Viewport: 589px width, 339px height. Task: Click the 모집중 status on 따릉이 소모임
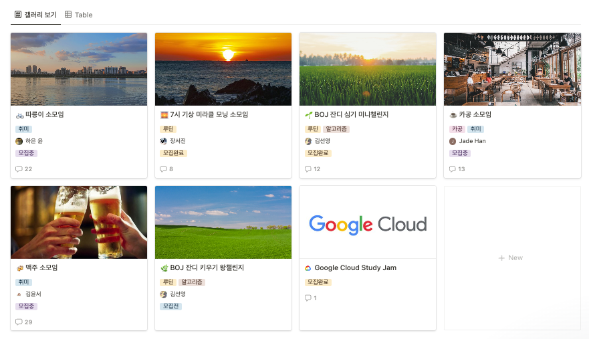[26, 153]
